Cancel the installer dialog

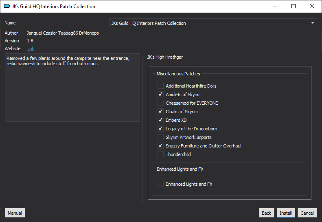307,213
